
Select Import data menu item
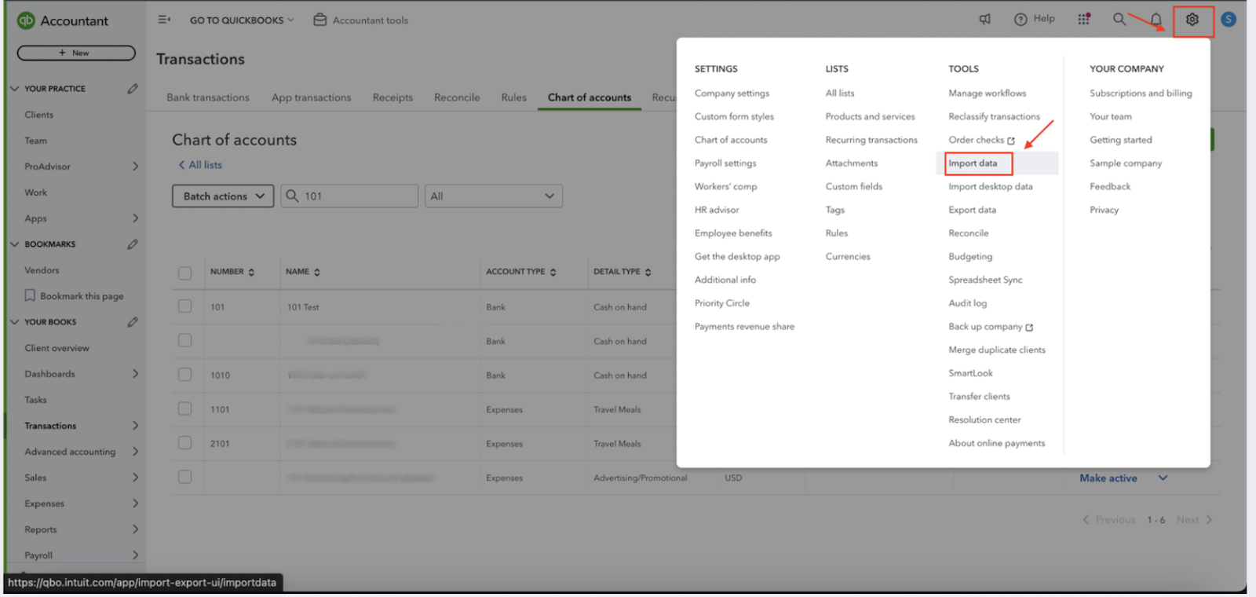pyautogui.click(x=973, y=163)
